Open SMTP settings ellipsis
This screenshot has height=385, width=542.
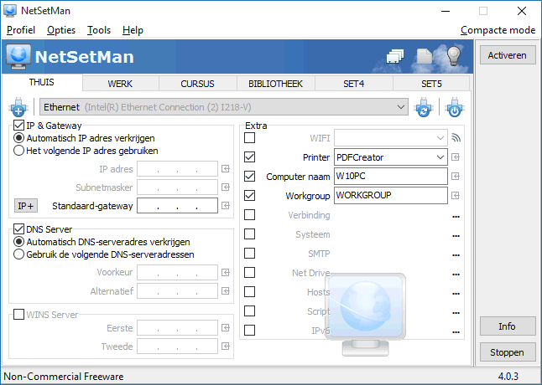[x=456, y=255]
